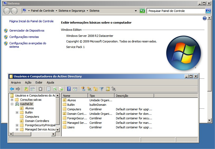Click Users folder icon in list pane

pos(65,127)
